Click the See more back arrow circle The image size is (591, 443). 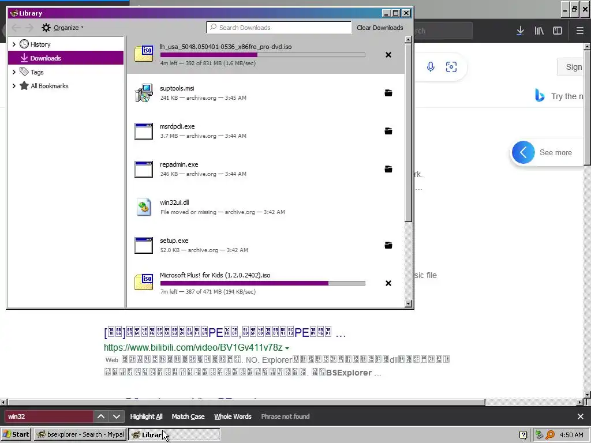click(523, 152)
